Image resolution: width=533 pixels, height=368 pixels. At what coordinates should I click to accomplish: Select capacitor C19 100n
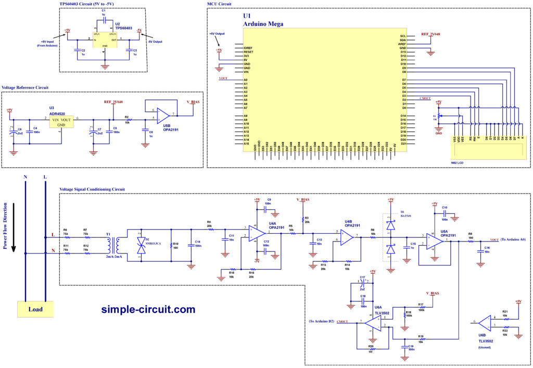[404, 347]
